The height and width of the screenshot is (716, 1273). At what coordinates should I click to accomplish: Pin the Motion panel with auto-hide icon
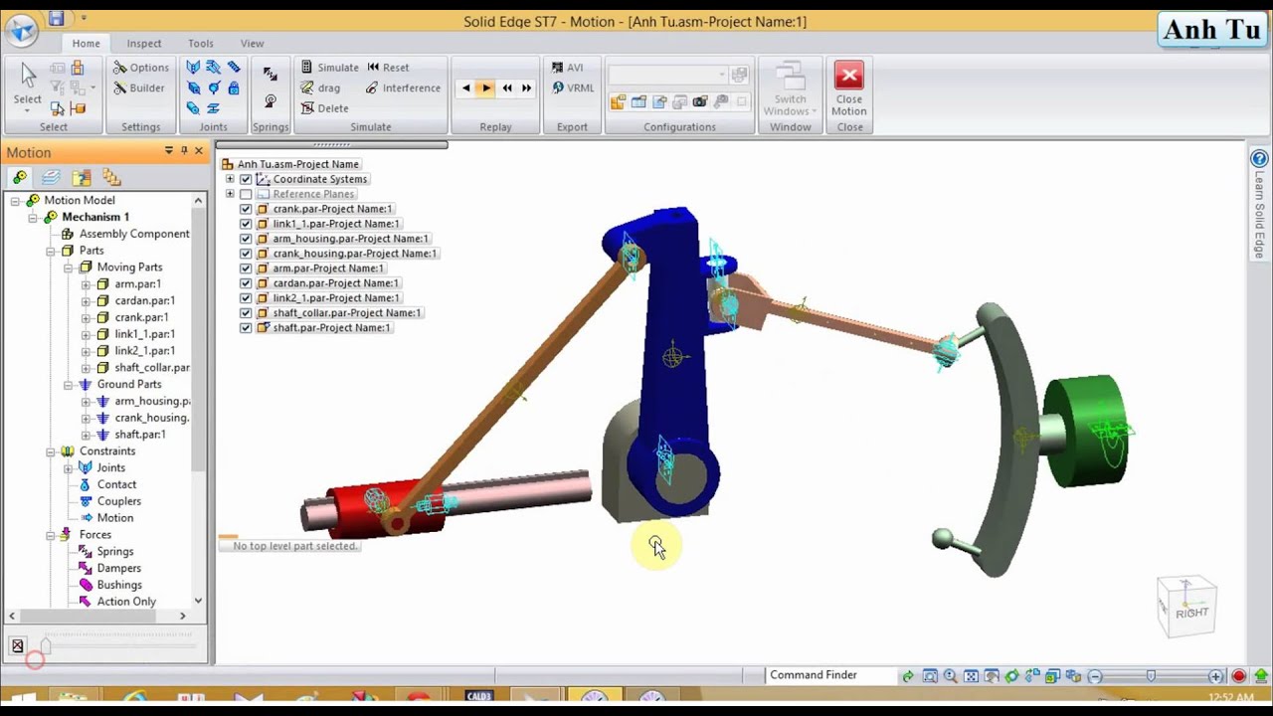pos(184,151)
